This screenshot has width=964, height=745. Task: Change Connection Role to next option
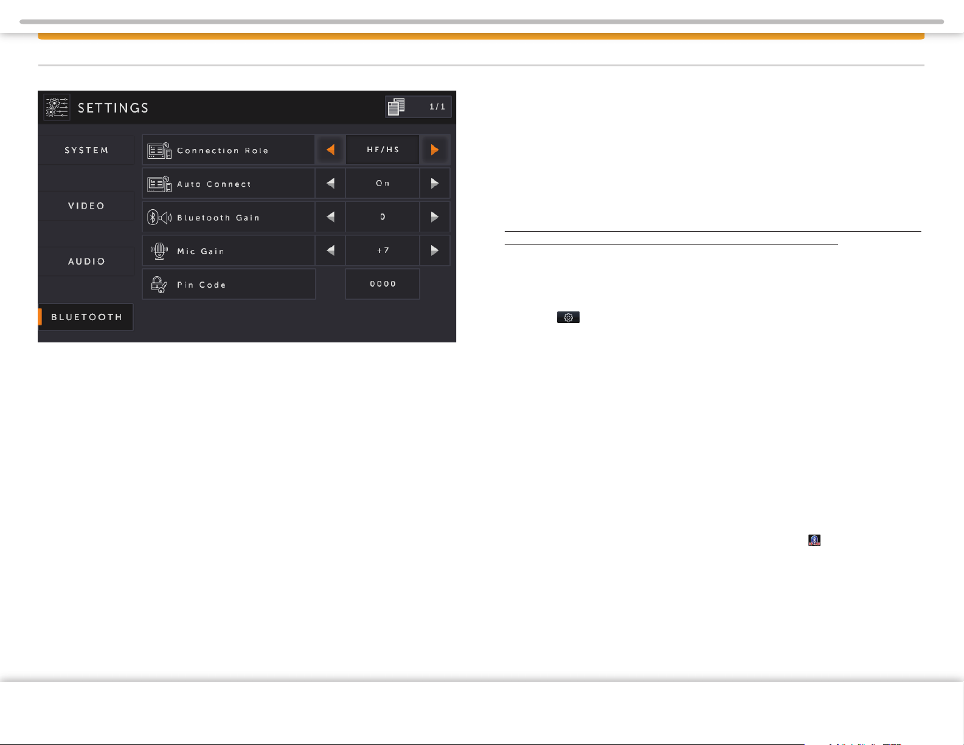[435, 150]
